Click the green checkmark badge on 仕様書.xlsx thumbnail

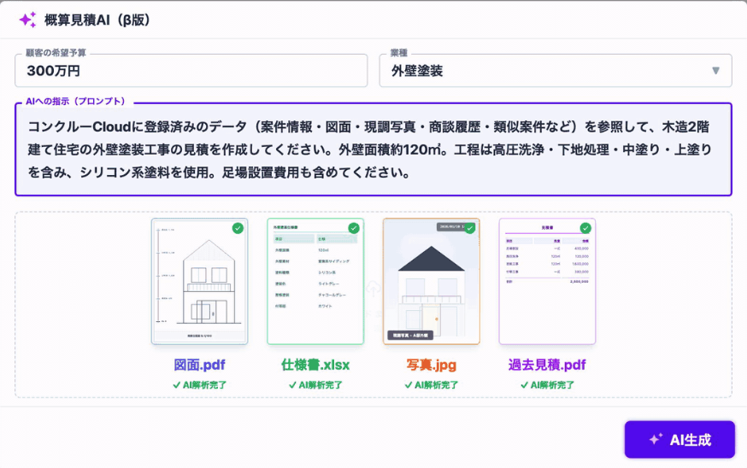click(353, 228)
